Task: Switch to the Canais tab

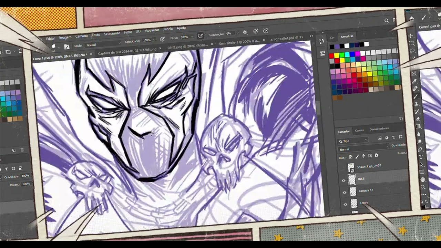Action: tap(359, 130)
